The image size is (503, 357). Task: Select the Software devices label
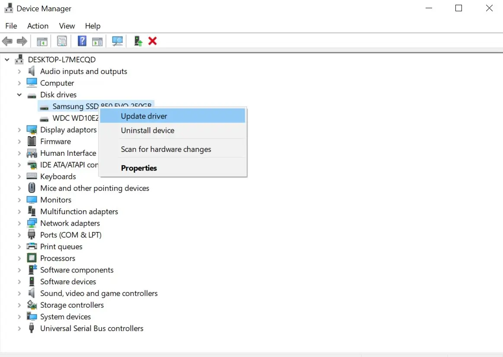(x=68, y=282)
